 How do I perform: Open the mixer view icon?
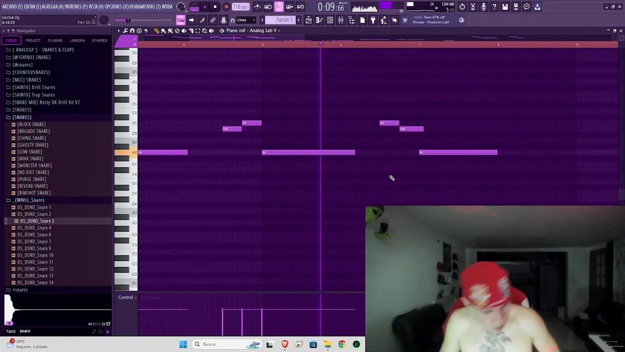pyautogui.click(x=341, y=20)
